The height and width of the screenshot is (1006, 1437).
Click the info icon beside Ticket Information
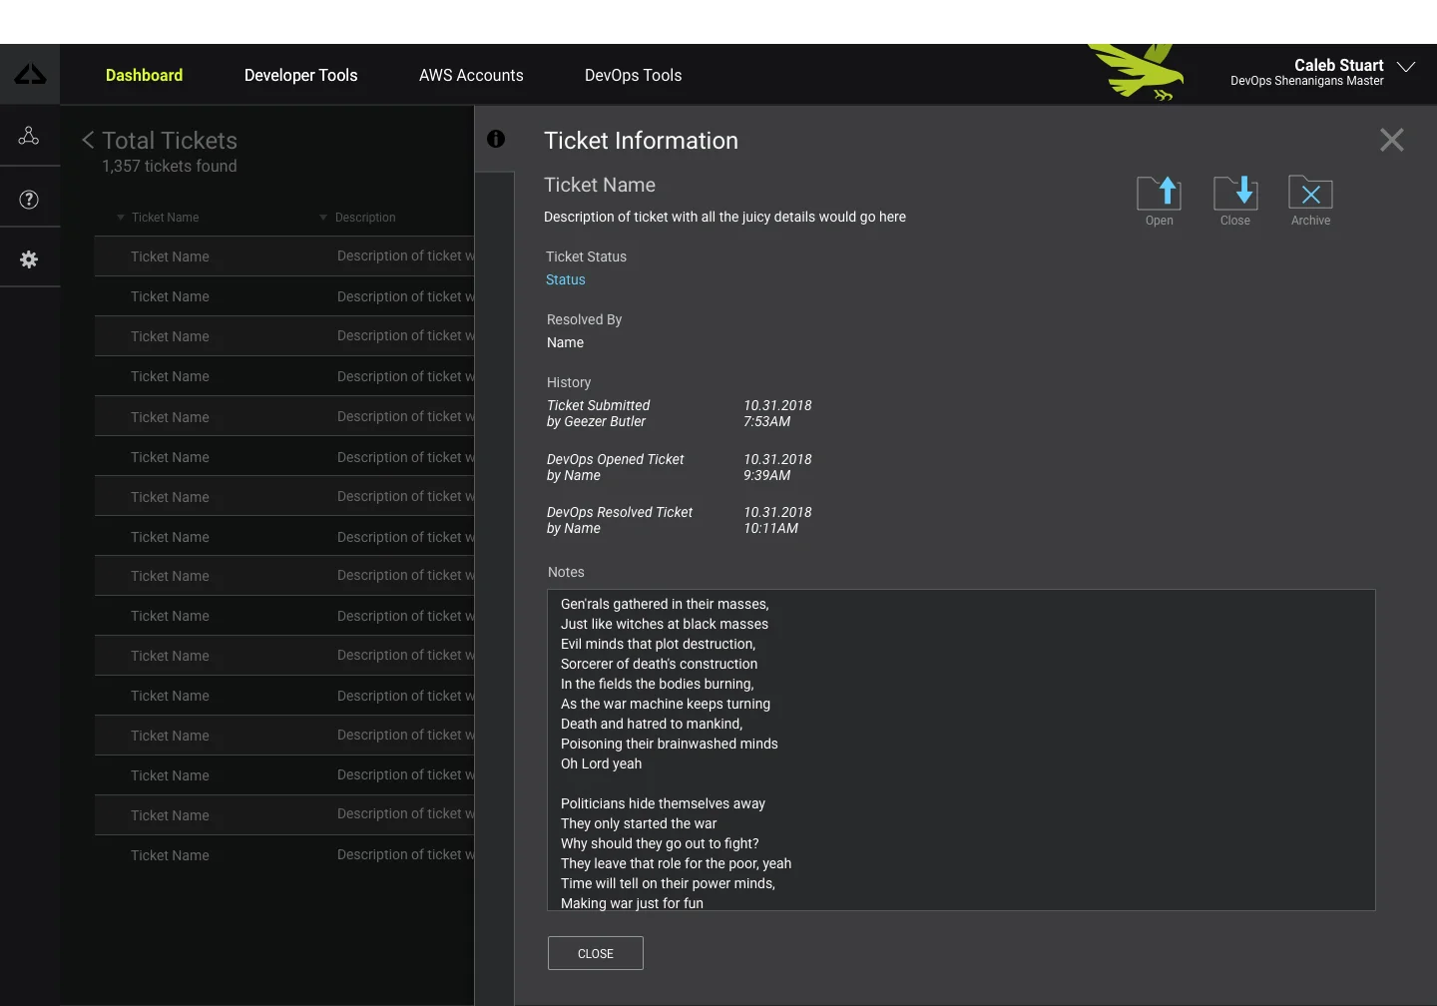coord(496,139)
